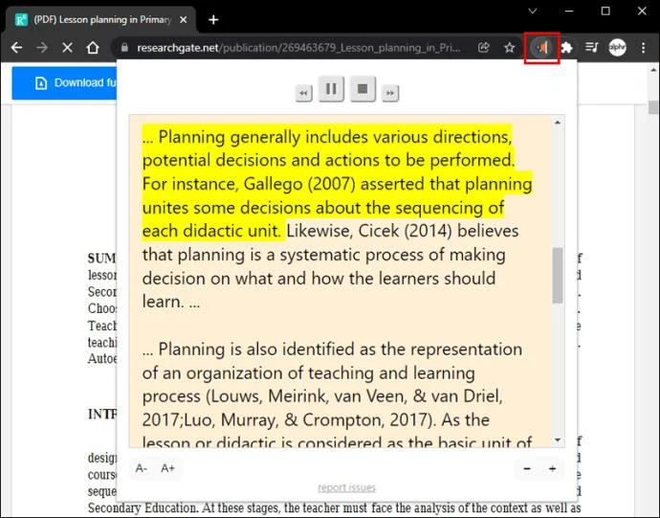Image resolution: width=660 pixels, height=518 pixels.
Task: Open the media control icon in toolbar
Action: coord(591,48)
